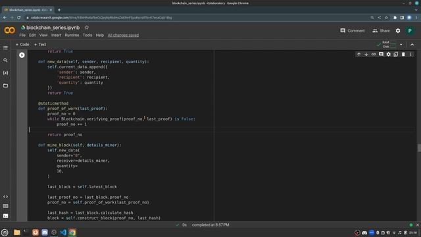Image resolution: width=421 pixels, height=237 pixels.
Task: Rename the notebook title blockchain_series.ipynb
Action: (53, 28)
